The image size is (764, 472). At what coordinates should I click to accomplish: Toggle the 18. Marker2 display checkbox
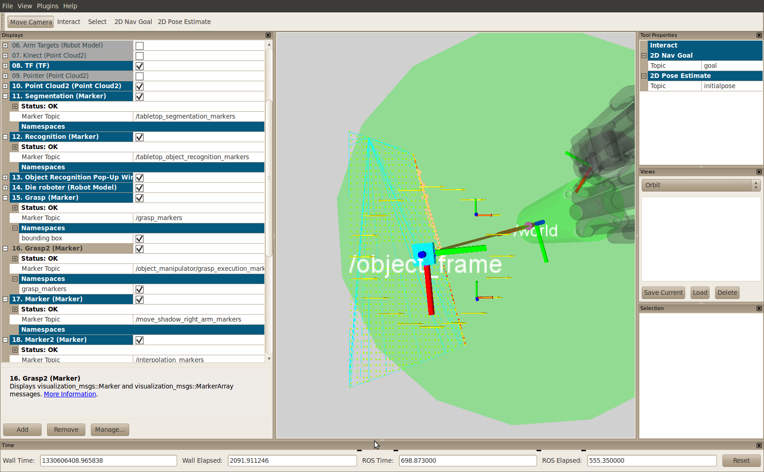tap(139, 340)
